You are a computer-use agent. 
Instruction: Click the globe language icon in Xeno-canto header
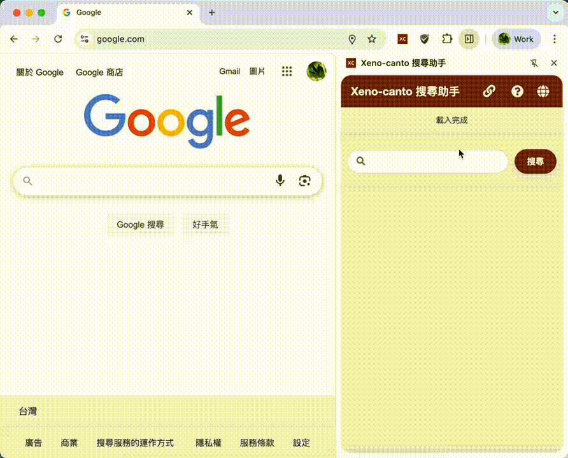[x=543, y=91]
